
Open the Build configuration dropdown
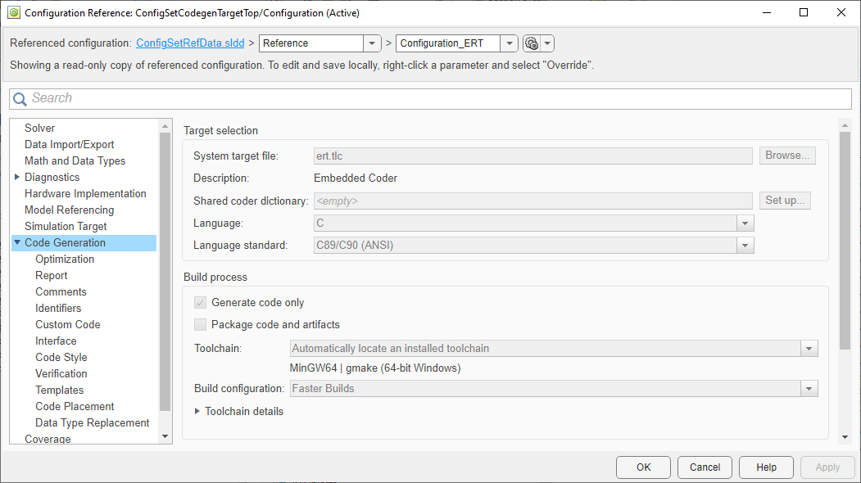tap(809, 389)
